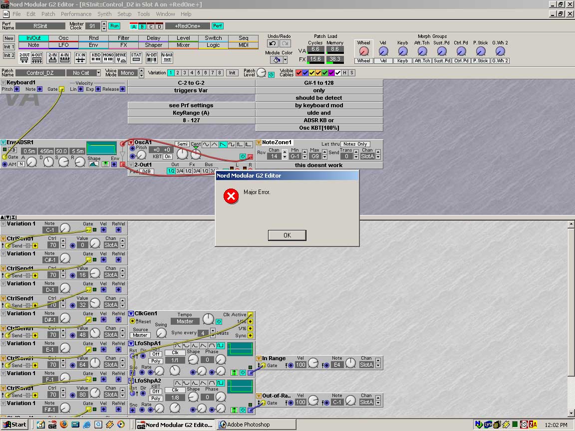The width and height of the screenshot is (575, 431).
Task: Click the New patch button
Action: click(x=9, y=38)
